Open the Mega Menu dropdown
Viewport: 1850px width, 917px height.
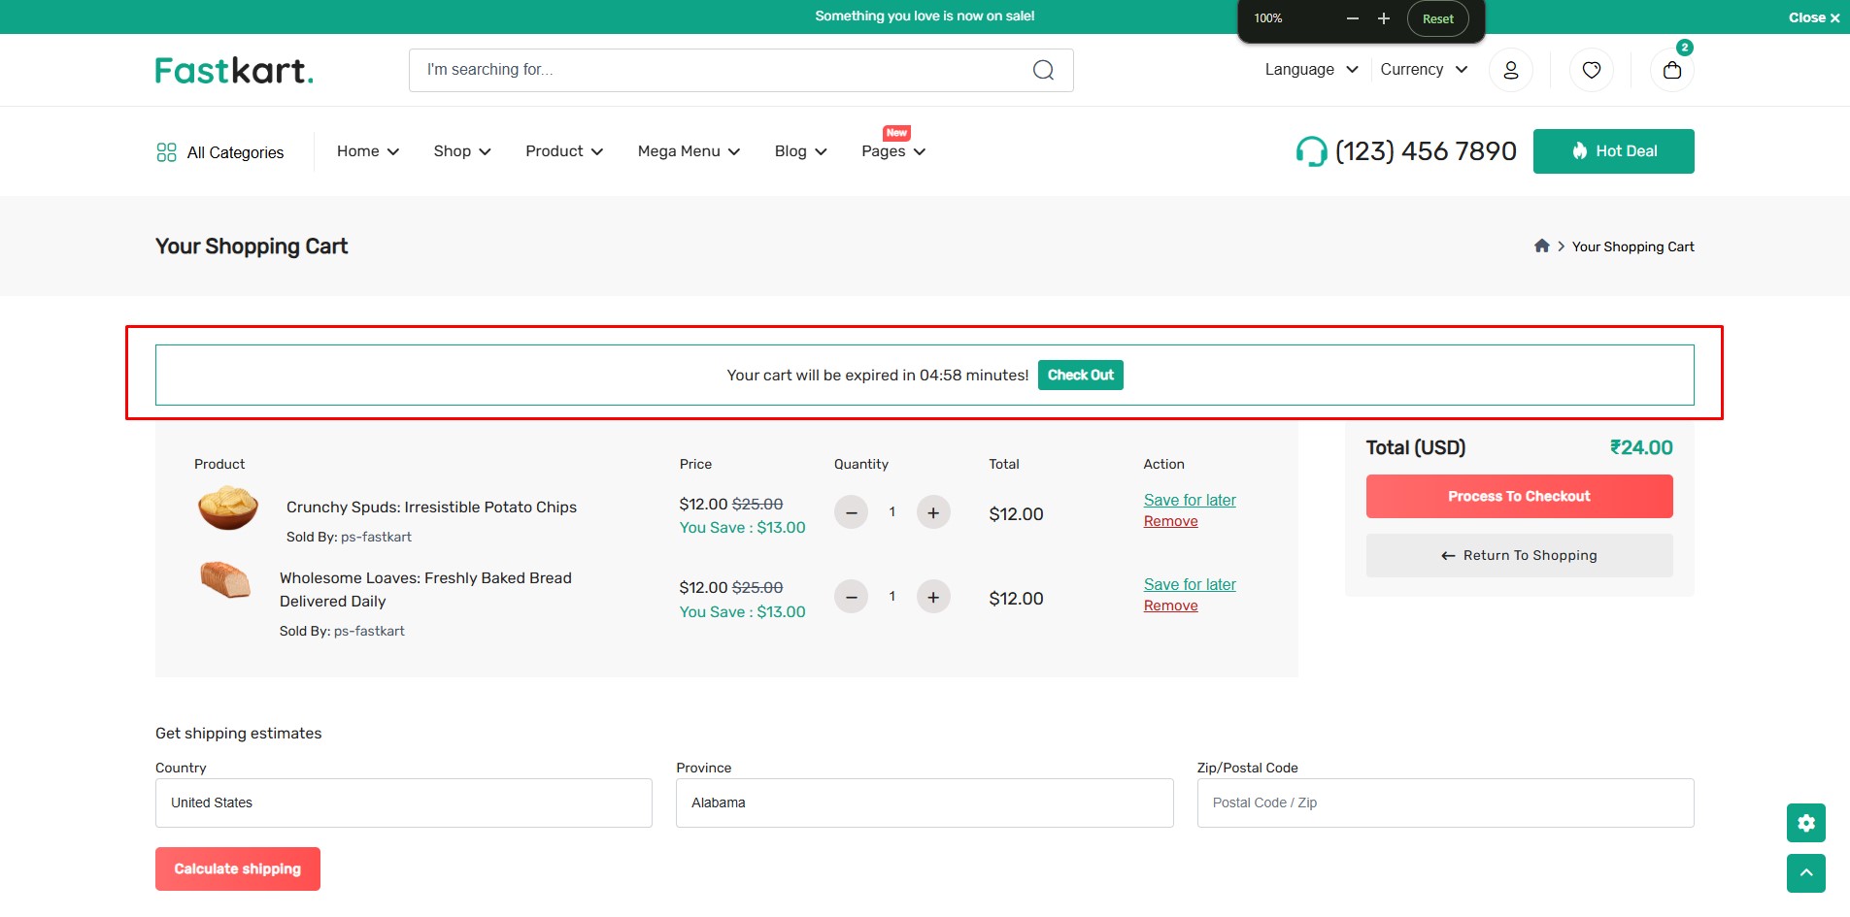(x=689, y=151)
